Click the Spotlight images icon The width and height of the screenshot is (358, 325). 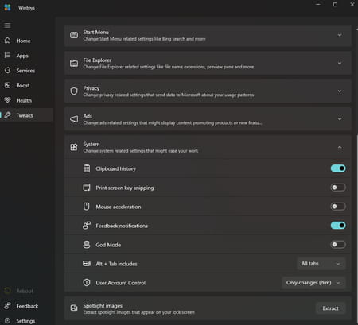74,308
